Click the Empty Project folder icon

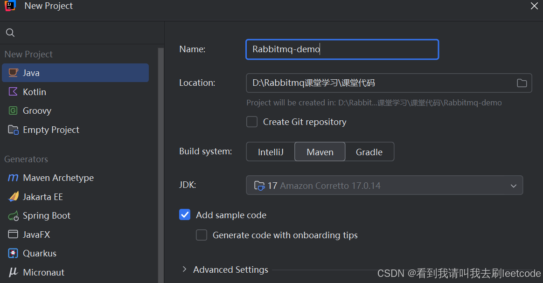13,130
